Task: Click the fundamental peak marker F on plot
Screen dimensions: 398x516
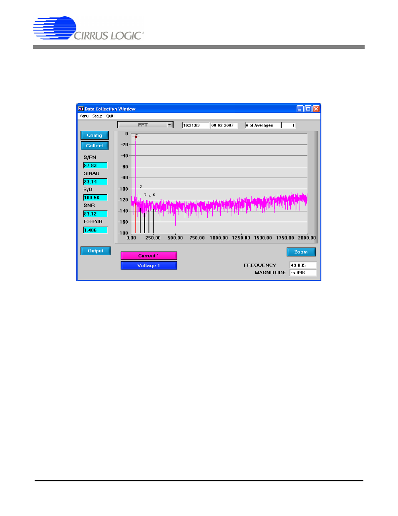Action: coord(136,136)
